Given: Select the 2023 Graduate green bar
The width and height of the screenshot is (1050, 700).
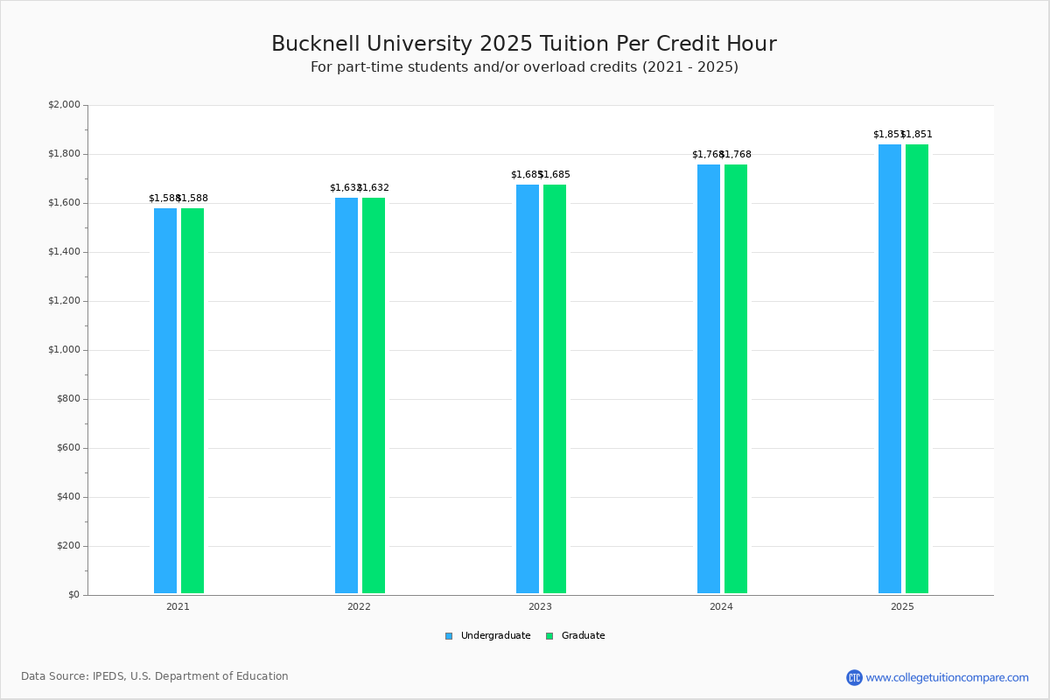Looking at the screenshot, I should [555, 389].
